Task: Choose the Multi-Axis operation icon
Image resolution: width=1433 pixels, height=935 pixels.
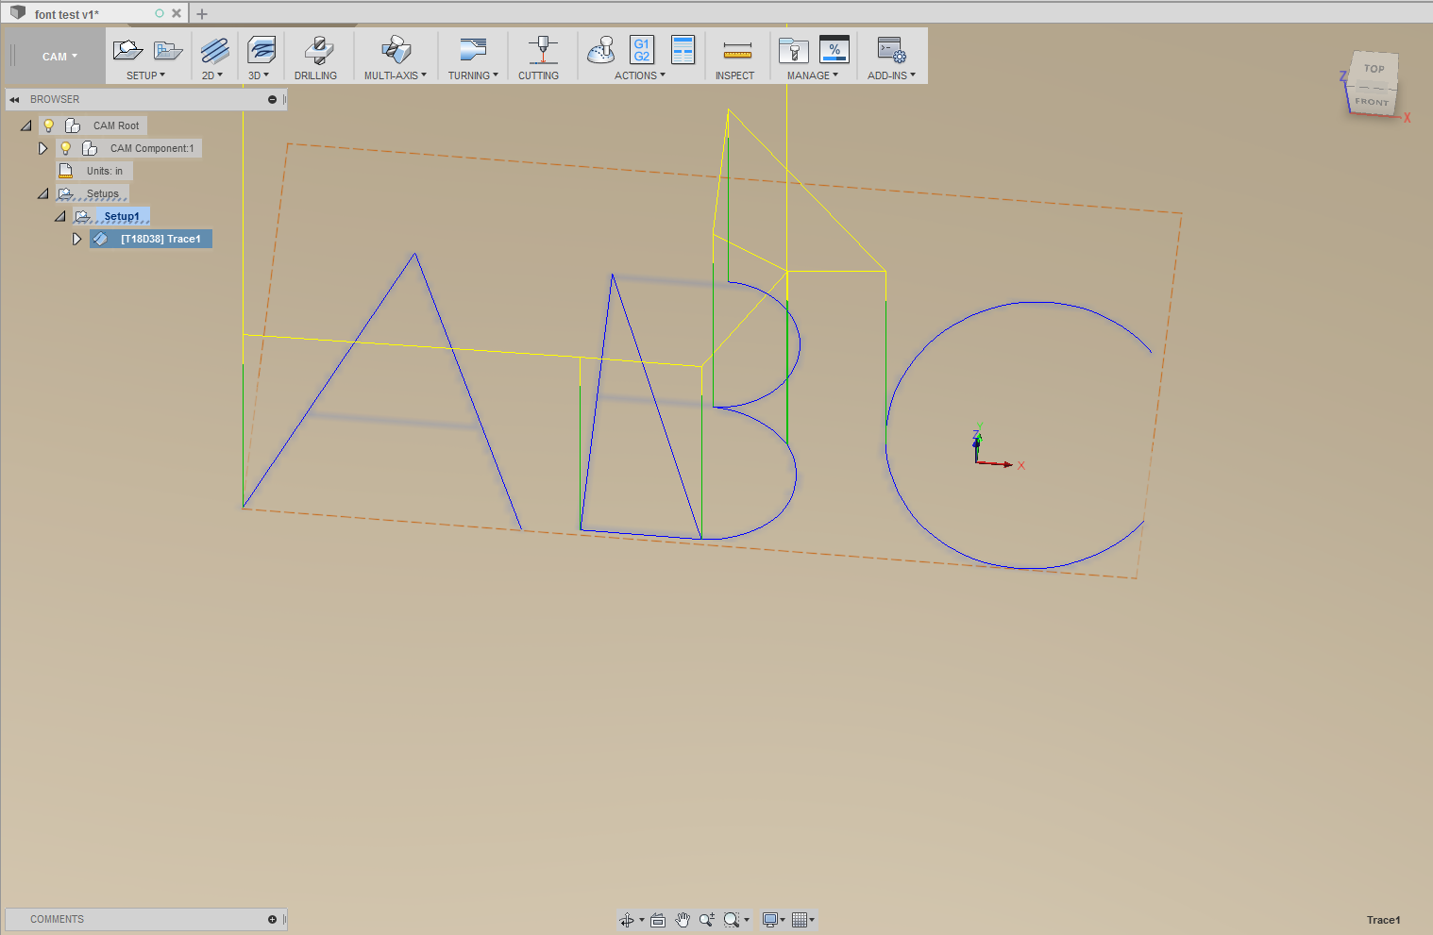Action: coord(396,50)
